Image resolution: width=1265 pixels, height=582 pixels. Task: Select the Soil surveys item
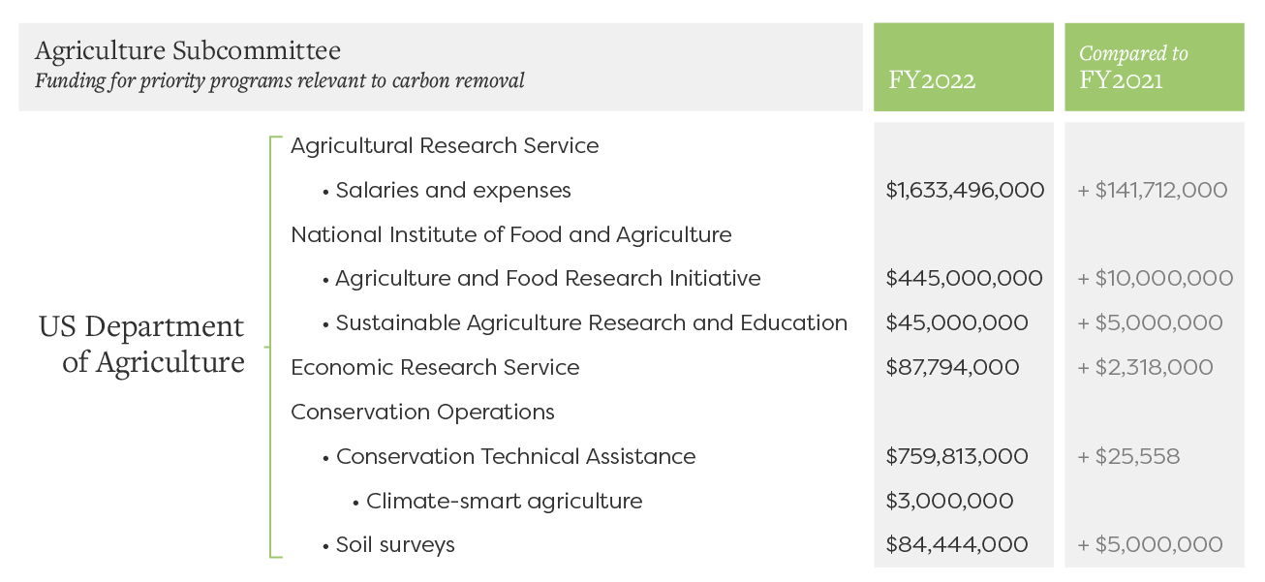[x=388, y=545]
